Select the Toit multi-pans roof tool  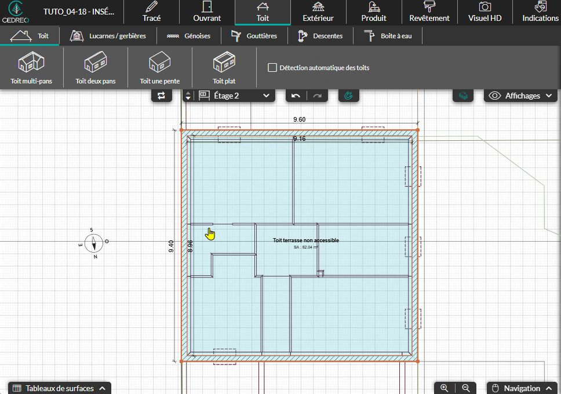tap(31, 67)
